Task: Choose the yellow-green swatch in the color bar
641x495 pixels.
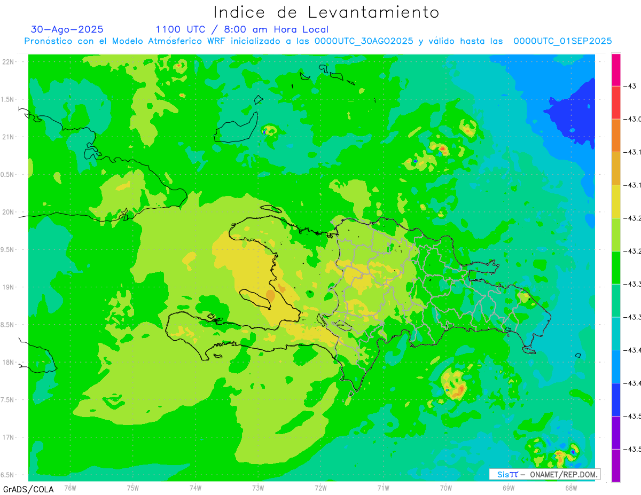Action: click(x=616, y=234)
